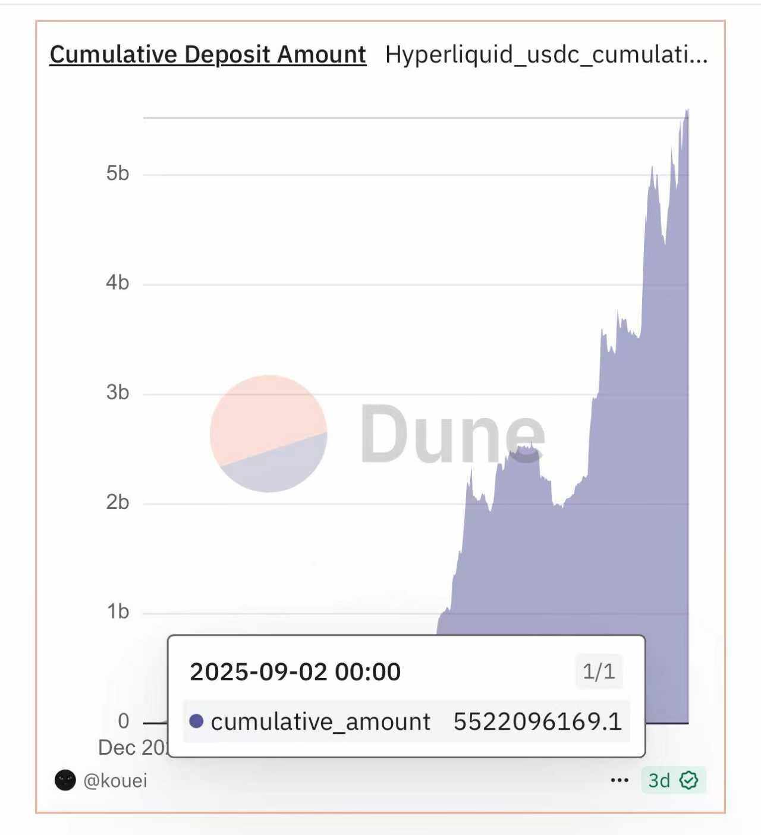
Task: Click the 1/1 tooltip counter
Action: [x=599, y=671]
